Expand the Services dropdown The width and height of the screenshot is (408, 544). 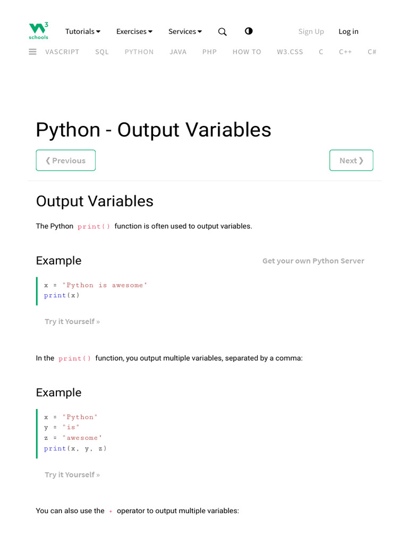pos(185,31)
